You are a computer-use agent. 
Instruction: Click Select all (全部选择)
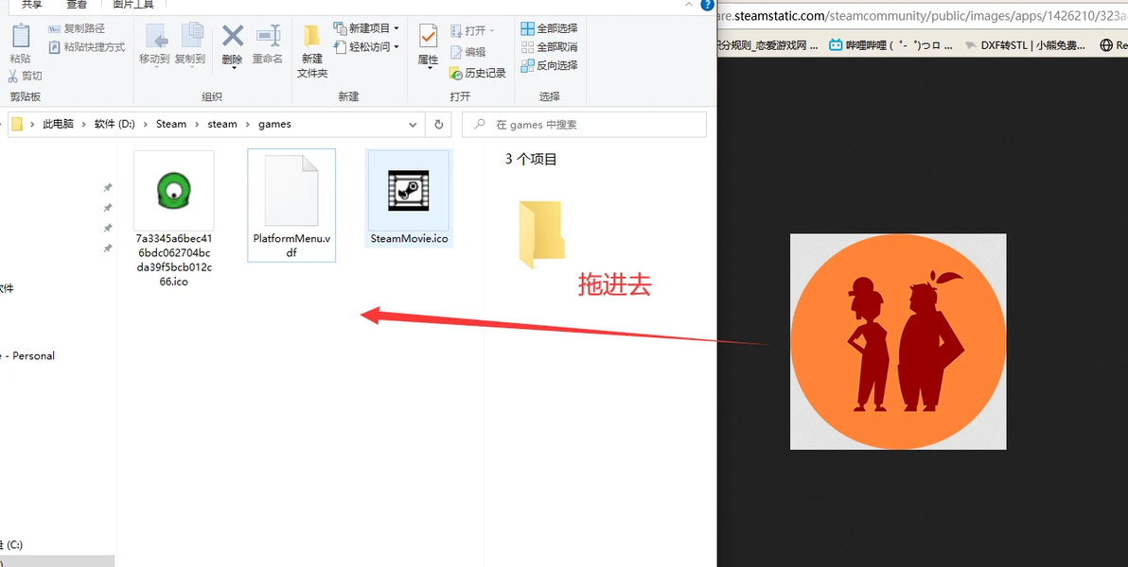click(x=549, y=28)
